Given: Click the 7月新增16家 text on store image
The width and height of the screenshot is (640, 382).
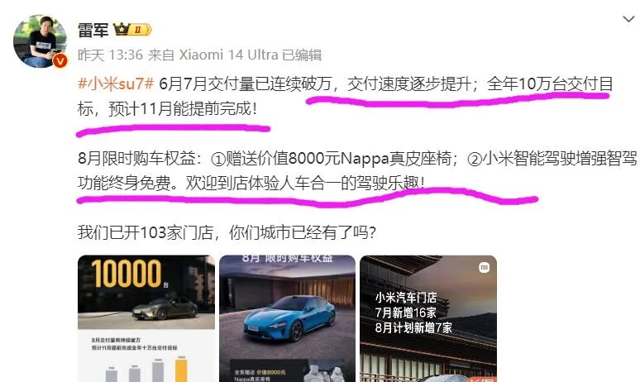Looking at the screenshot, I should coord(406,313).
